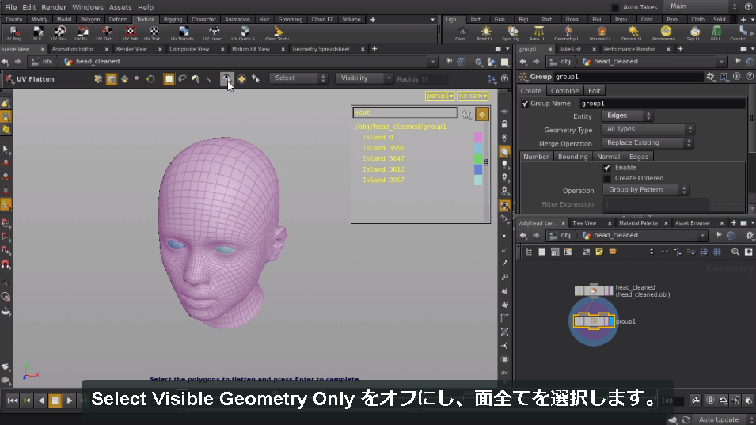756x425 pixels.
Task: Check the Create Ordered option
Action: pyautogui.click(x=607, y=178)
